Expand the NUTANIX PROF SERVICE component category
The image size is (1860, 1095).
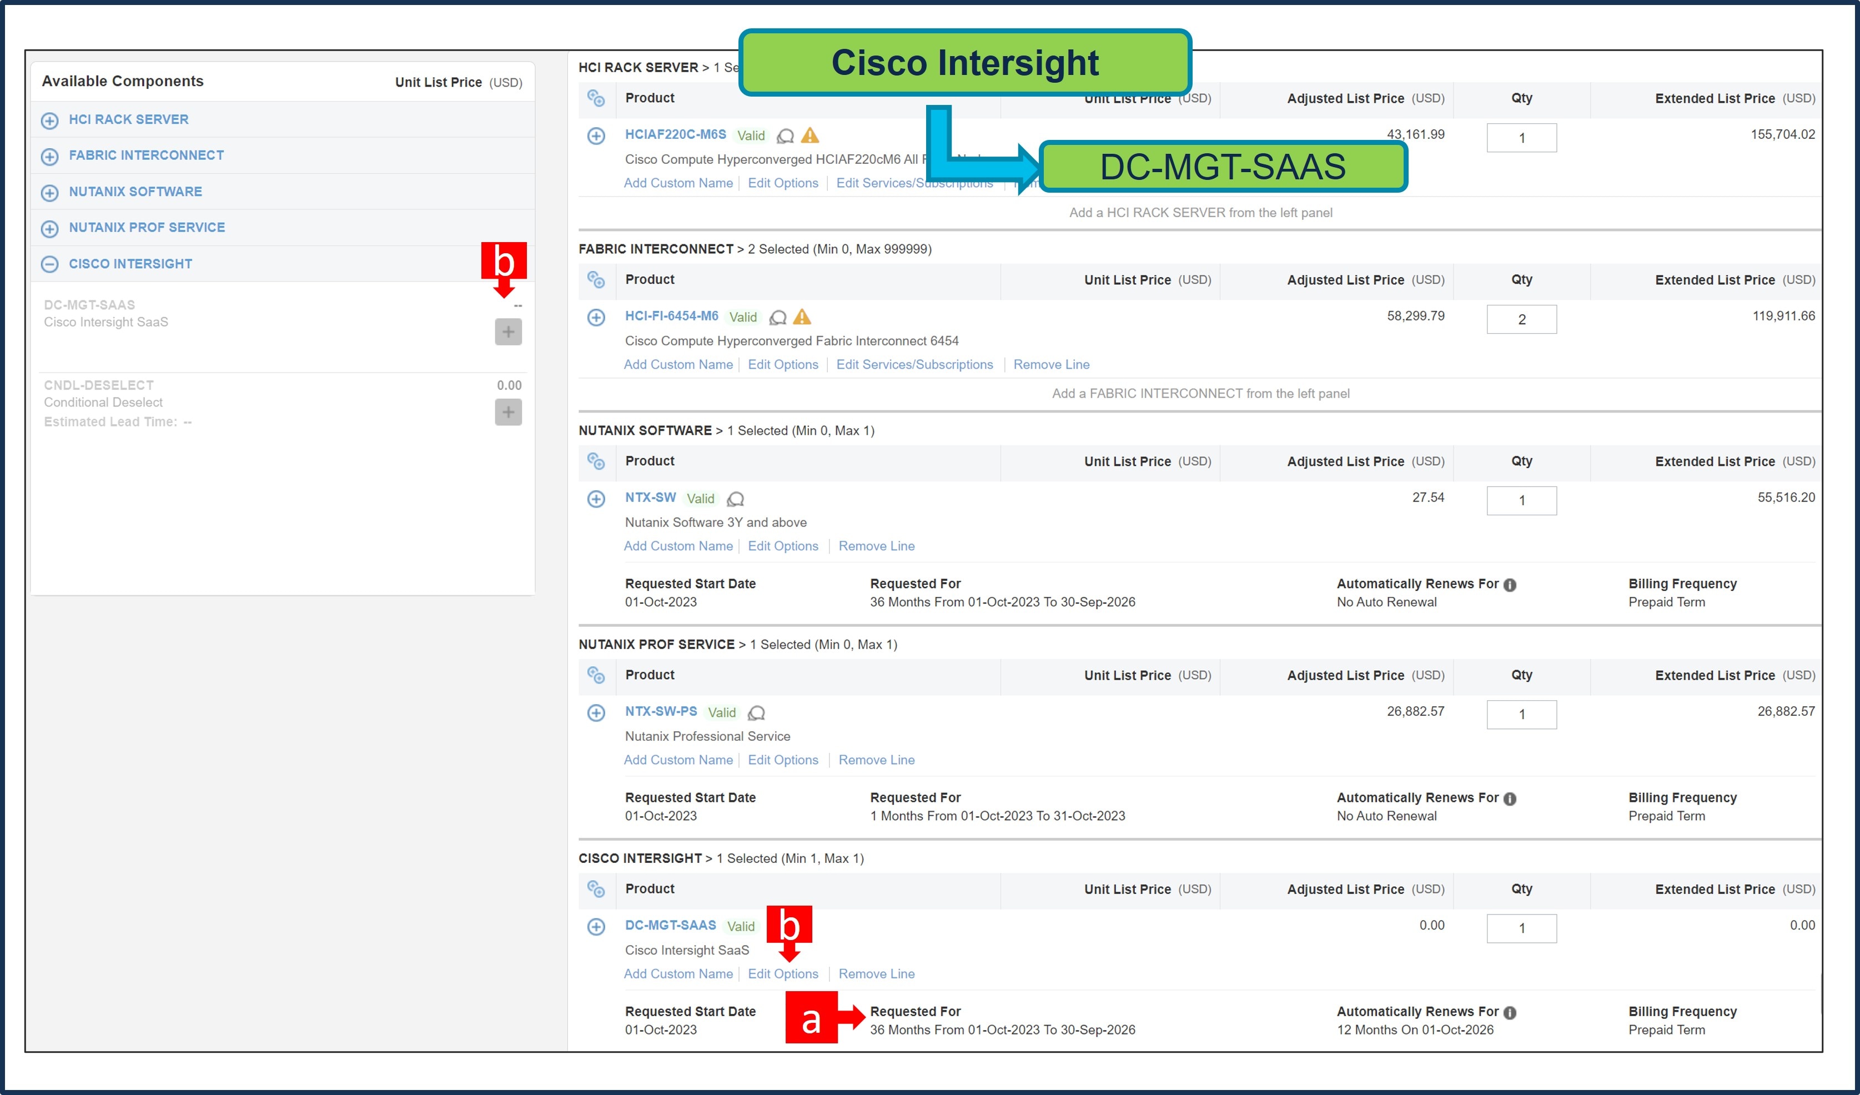49,229
